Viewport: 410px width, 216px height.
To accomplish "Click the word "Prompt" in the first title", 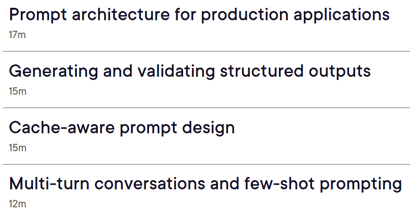I will point(38,15).
